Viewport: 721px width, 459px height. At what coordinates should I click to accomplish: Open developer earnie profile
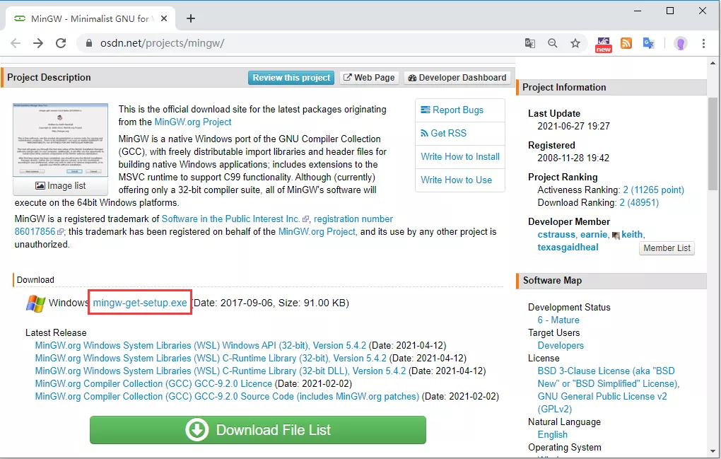(x=594, y=235)
